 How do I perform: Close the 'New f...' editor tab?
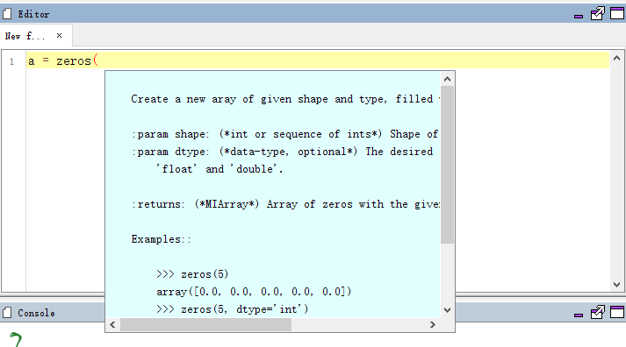[59, 35]
